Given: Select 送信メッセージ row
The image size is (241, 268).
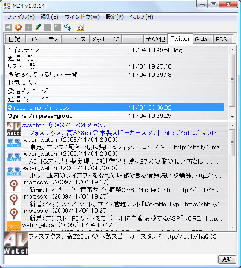Looking at the screenshot, I should coord(115,99).
